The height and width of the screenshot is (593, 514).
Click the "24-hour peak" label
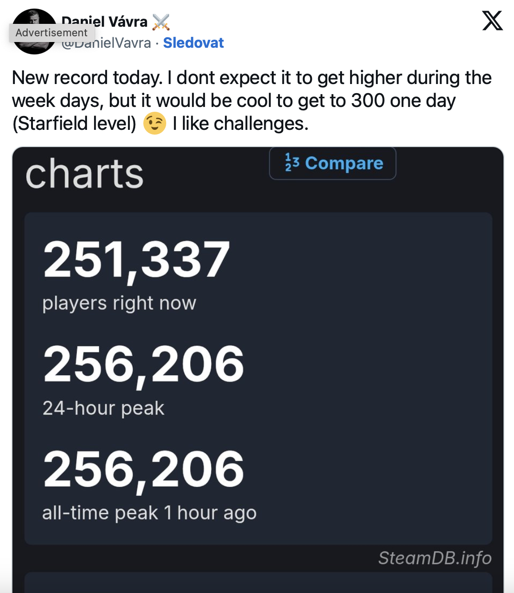[x=103, y=408]
